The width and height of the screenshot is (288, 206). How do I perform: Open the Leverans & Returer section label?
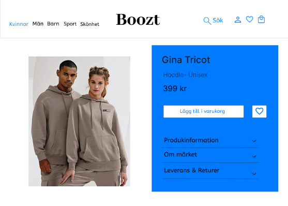(x=192, y=170)
